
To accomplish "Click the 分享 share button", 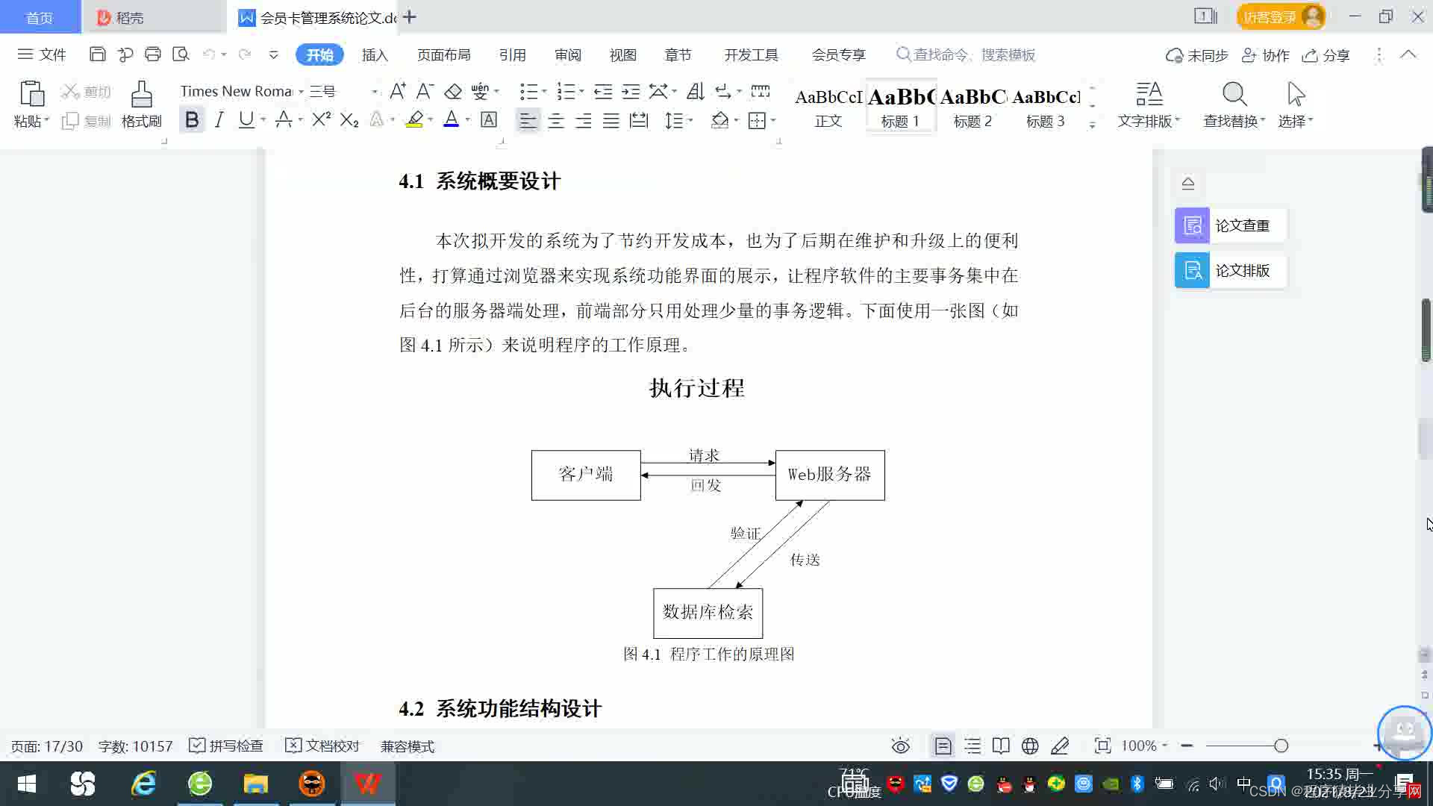I will (1326, 55).
